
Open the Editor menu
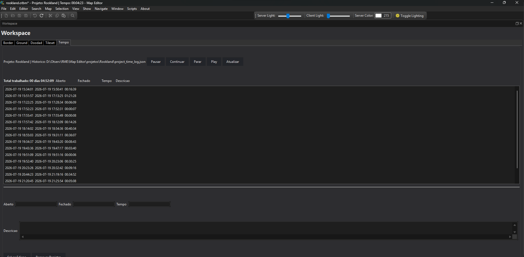24,9
